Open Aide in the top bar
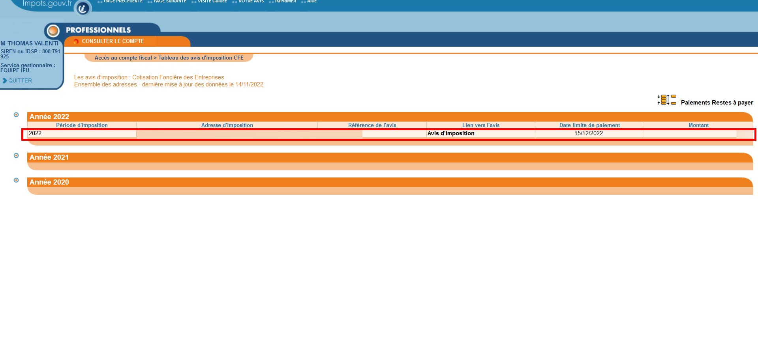The height and width of the screenshot is (338, 758). click(x=312, y=2)
